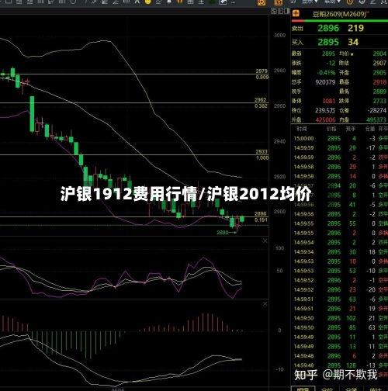Click the orange plus icon beside 豆粕2609

[x=296, y=13]
